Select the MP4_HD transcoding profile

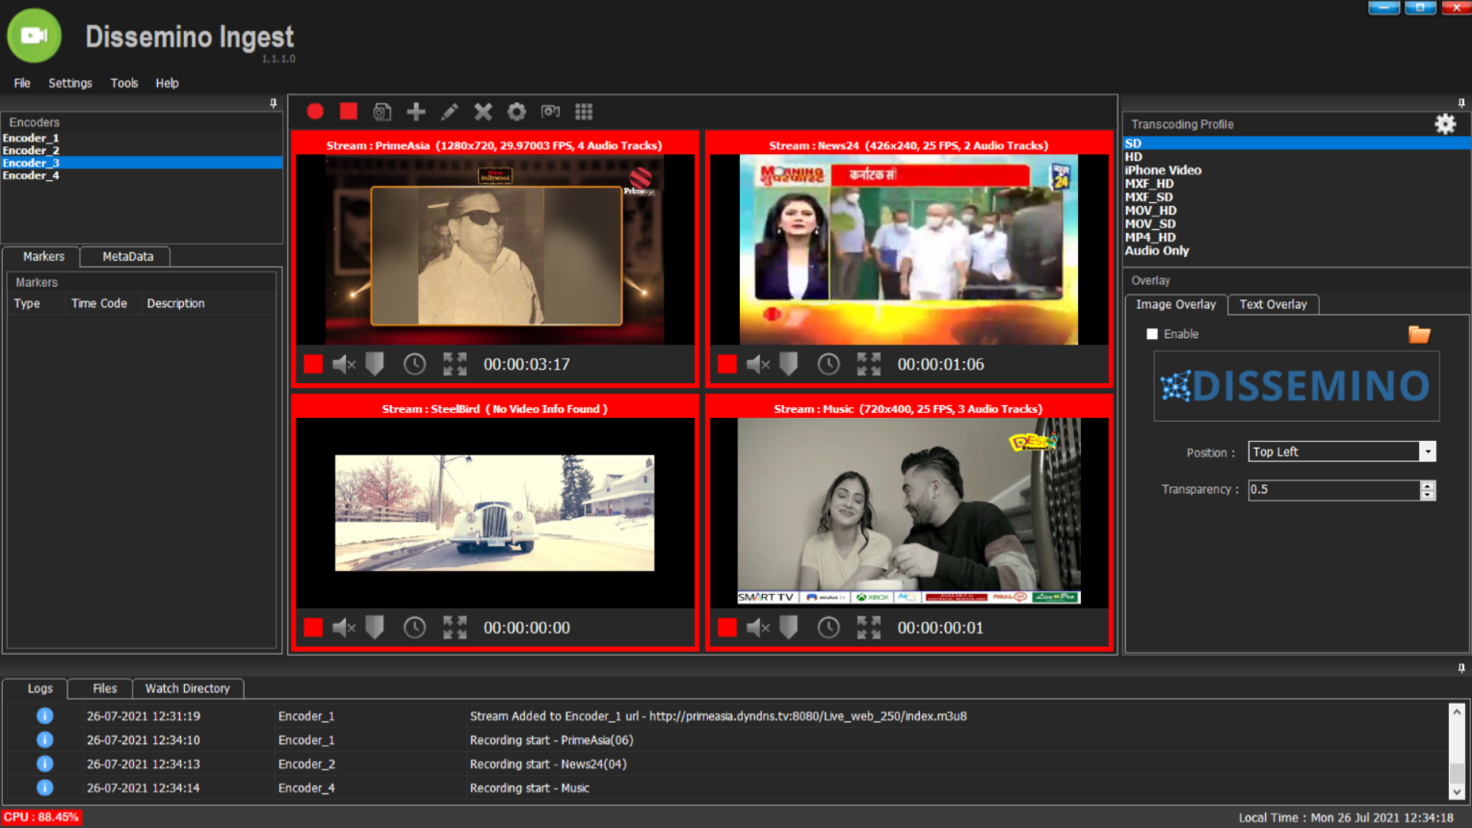pyautogui.click(x=1150, y=237)
